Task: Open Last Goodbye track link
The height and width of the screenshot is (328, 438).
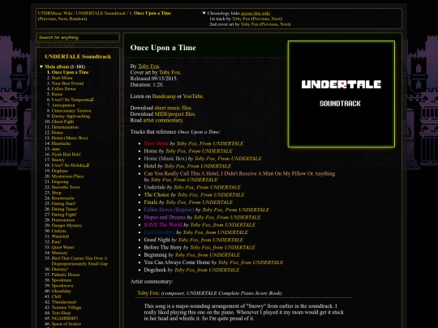Action: (x=159, y=232)
